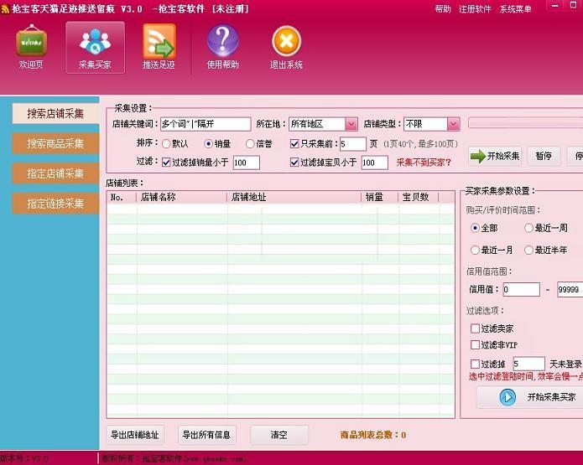Open the 系统菜单 menu
The image size is (583, 465).
(515, 9)
